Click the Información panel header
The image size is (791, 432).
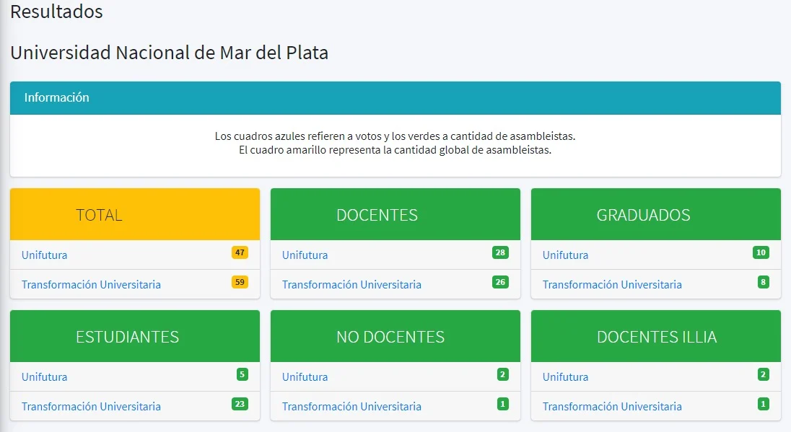click(x=395, y=98)
